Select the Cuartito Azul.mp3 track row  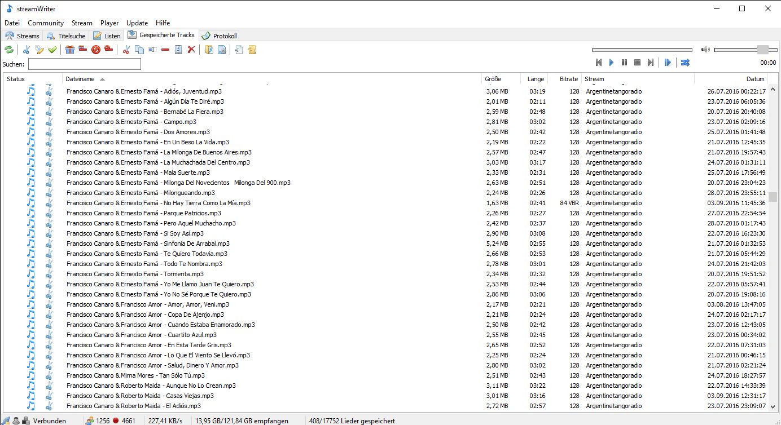385,335
